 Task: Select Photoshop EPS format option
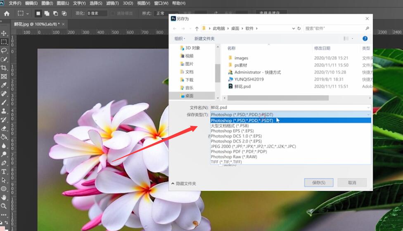pyautogui.click(x=290, y=131)
